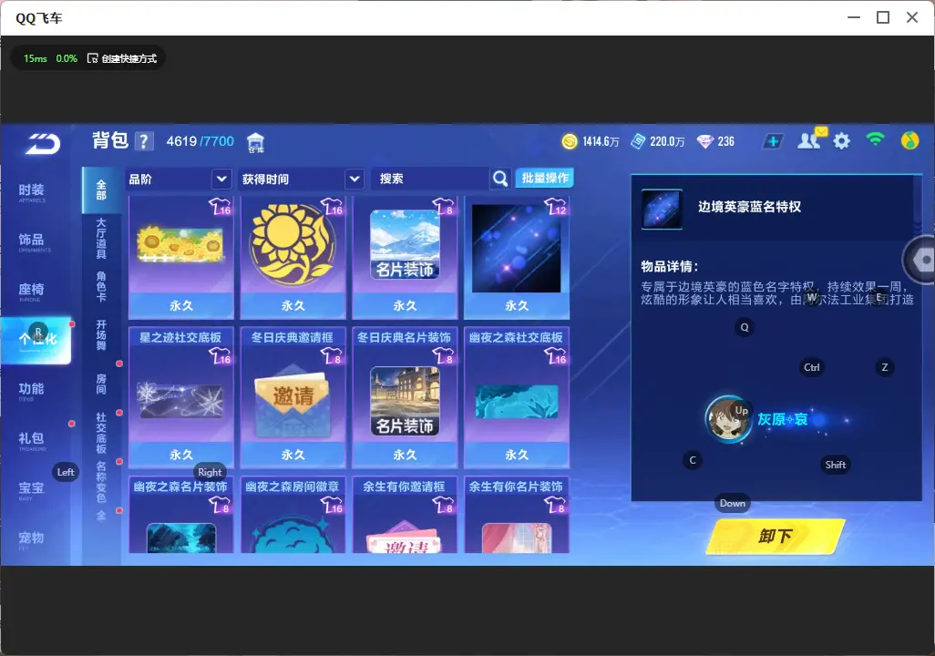Click the 灰原哀 player avatar
Image resolution: width=935 pixels, height=656 pixels.
pos(728,419)
